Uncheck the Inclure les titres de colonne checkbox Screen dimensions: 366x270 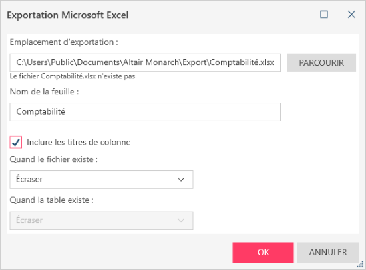[x=16, y=142]
